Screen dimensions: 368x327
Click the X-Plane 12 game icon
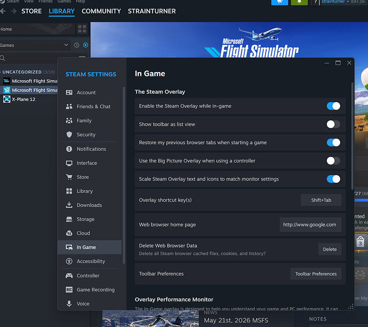[6, 99]
